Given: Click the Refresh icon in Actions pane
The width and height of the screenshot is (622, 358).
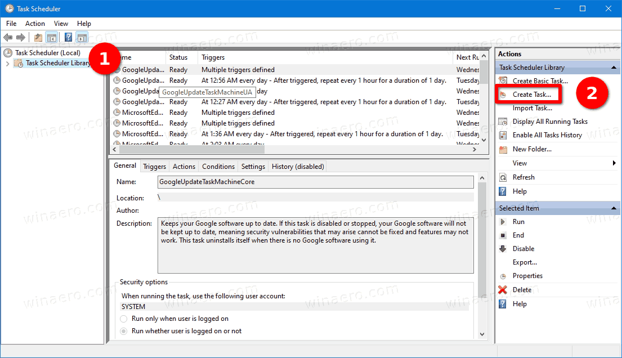Looking at the screenshot, I should (503, 177).
